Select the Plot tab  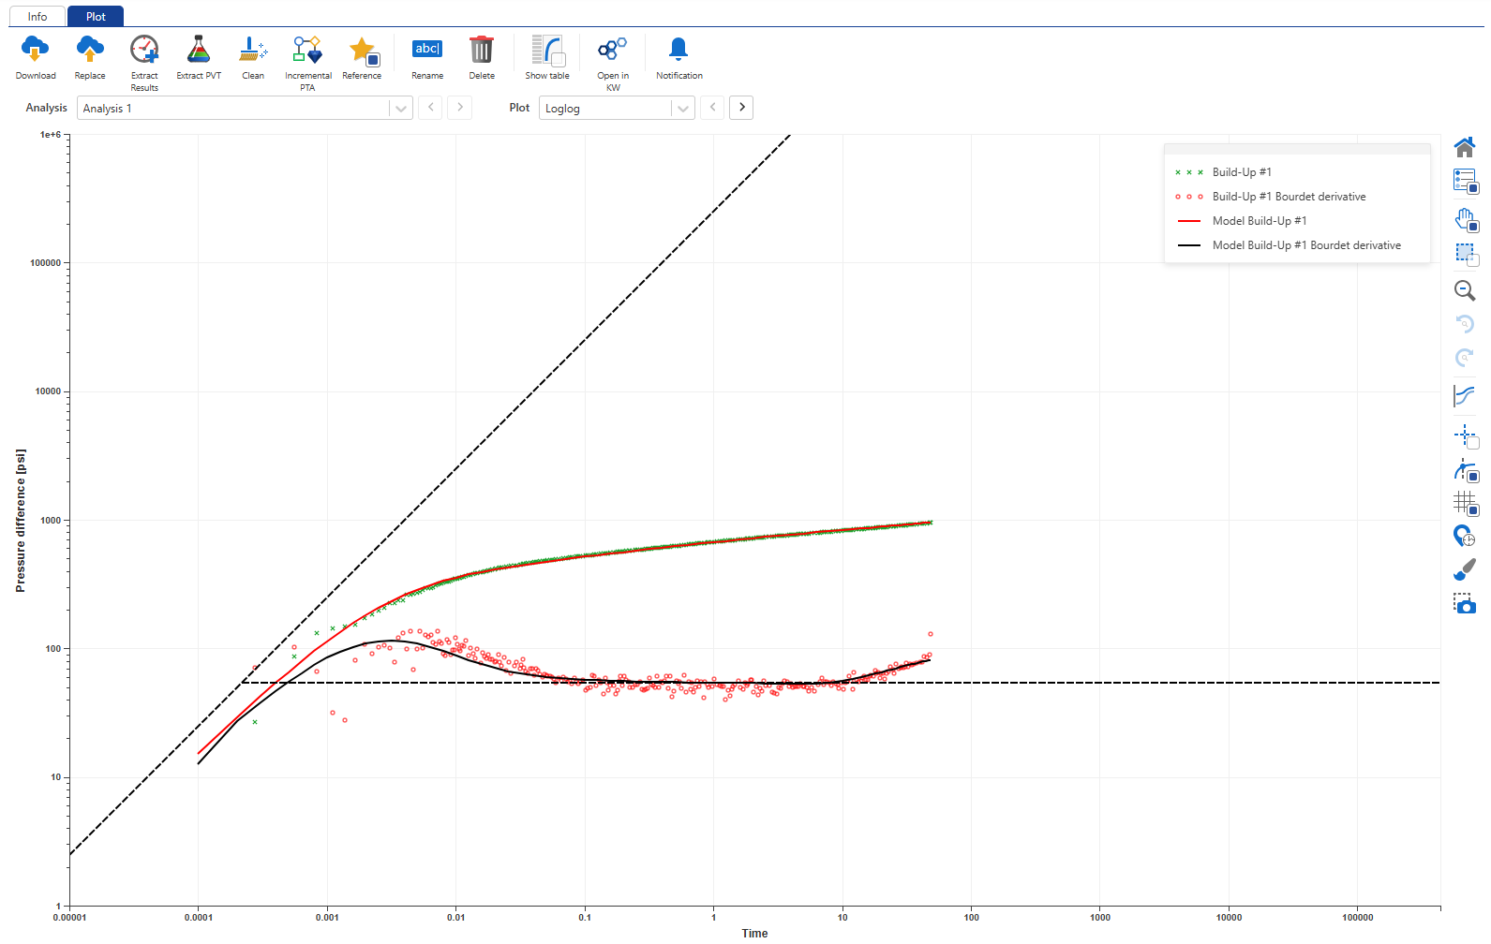(x=96, y=17)
